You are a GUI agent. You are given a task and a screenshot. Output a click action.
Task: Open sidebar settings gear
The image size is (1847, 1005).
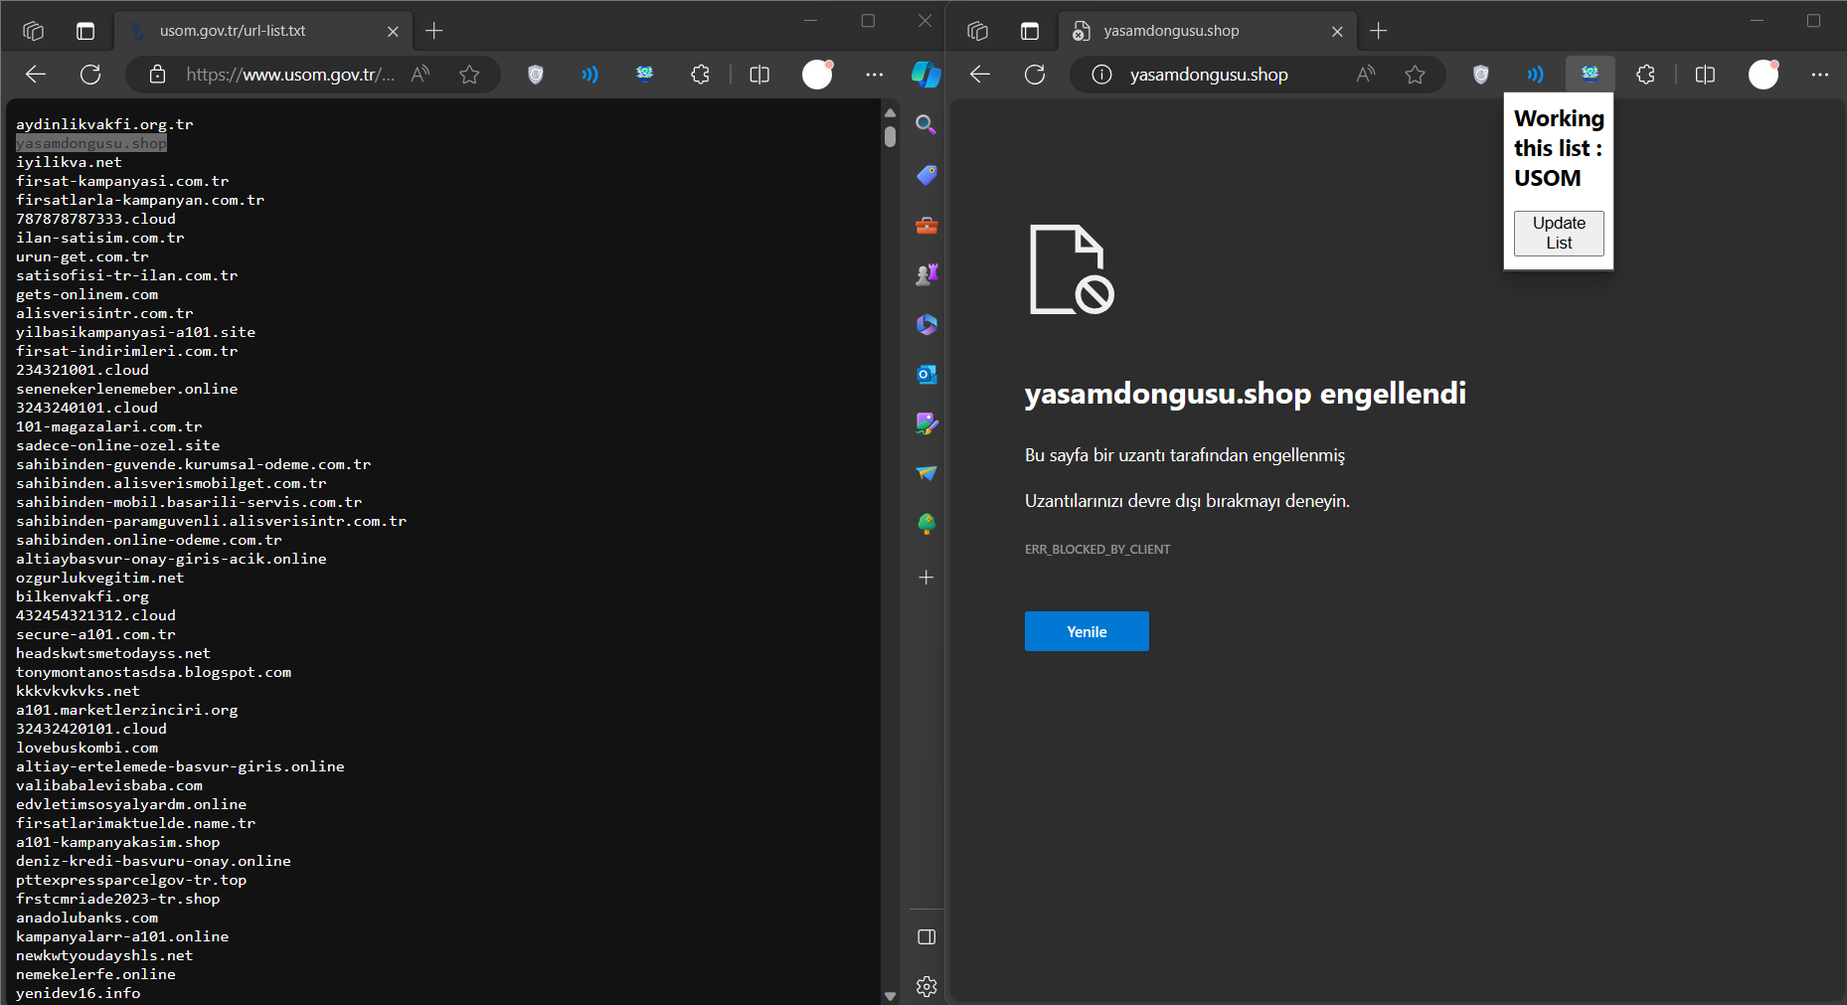(925, 987)
